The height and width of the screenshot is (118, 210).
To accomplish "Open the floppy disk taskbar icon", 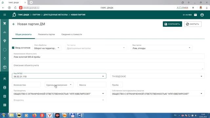I will [73, 115].
